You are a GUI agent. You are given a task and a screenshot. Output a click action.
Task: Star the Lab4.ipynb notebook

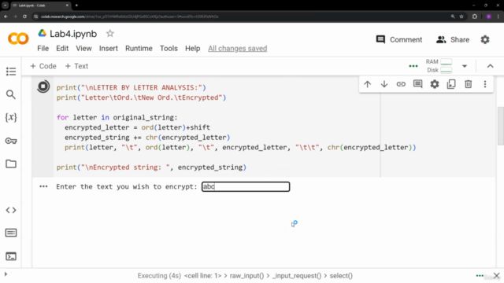coord(110,33)
